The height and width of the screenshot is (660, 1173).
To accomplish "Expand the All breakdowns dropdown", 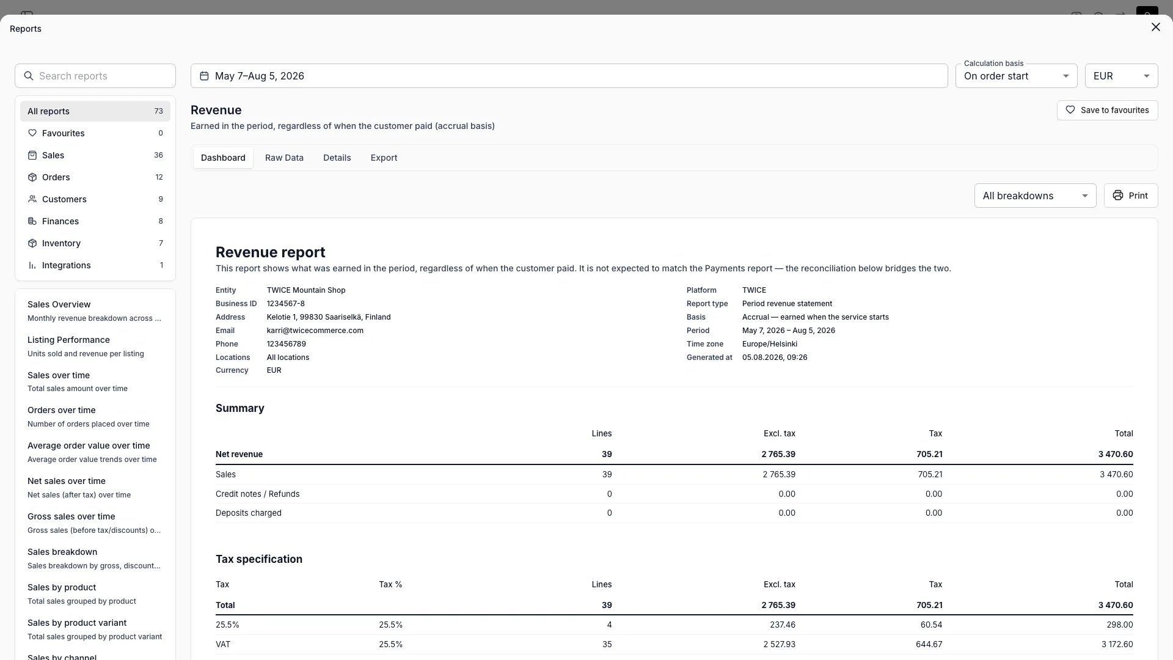I will click(x=1036, y=196).
